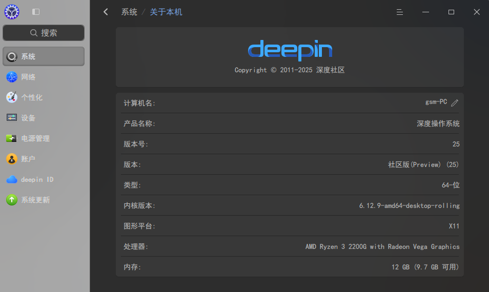
Task: Close the Control Center window
Action: tap(477, 12)
